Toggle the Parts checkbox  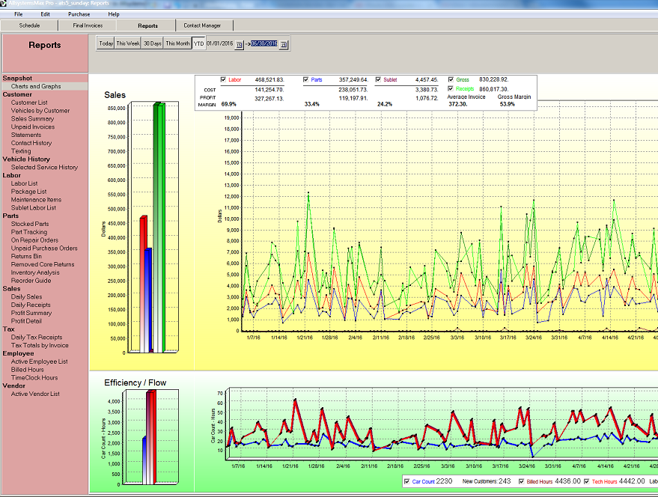pyautogui.click(x=306, y=79)
